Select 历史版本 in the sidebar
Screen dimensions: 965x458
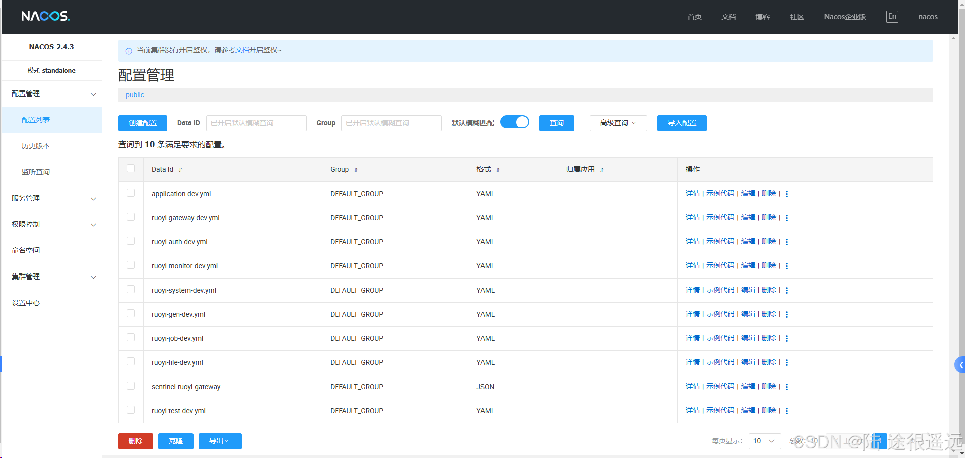point(51,146)
